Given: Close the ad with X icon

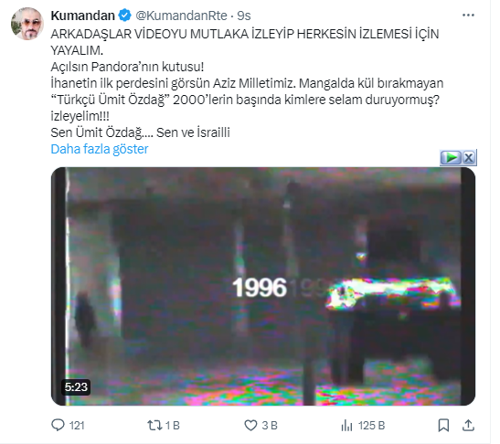Looking at the screenshot, I should click(469, 157).
